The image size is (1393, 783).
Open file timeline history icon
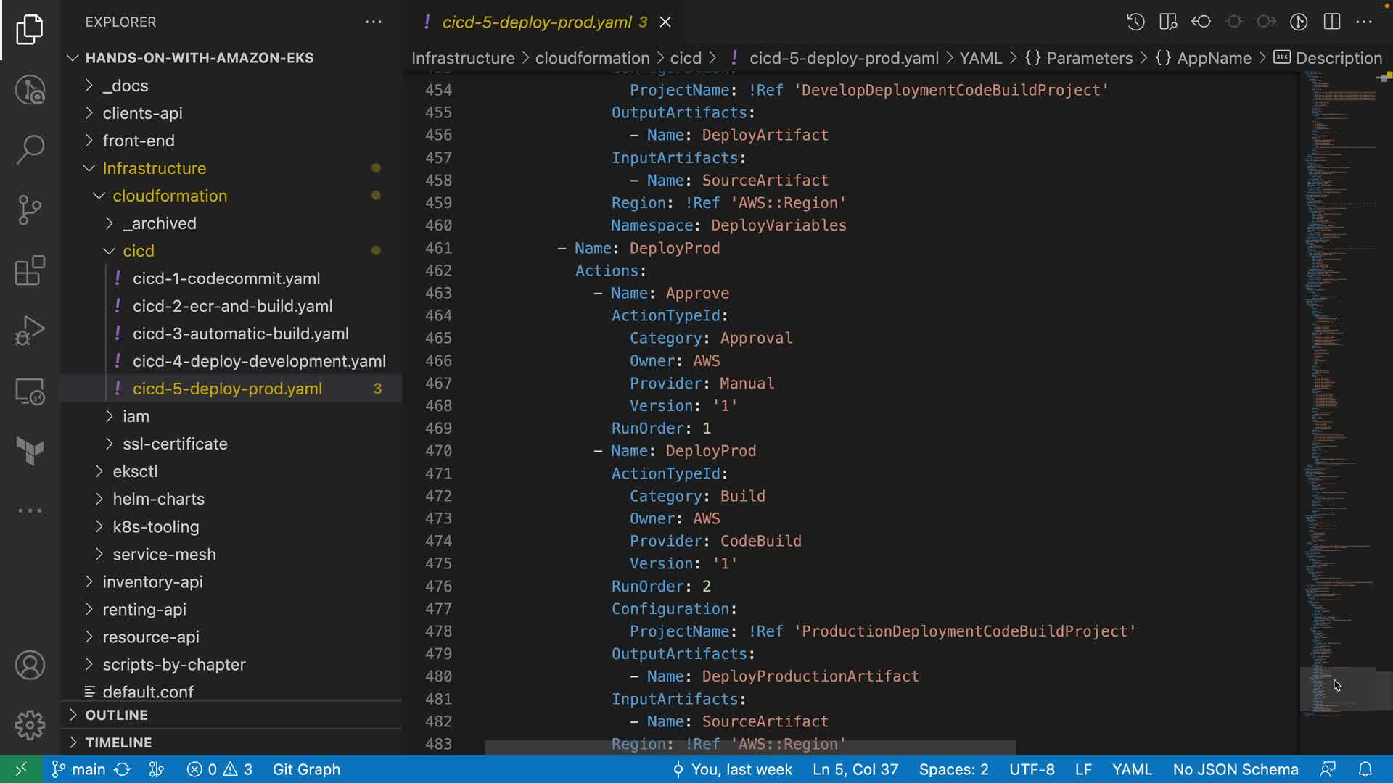click(x=1135, y=22)
